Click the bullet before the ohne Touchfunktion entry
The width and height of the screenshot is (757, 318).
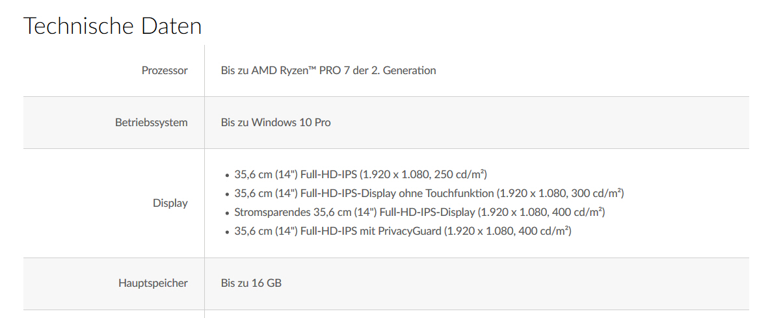(x=227, y=194)
